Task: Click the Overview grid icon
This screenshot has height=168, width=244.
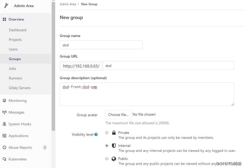Action: tap(4, 19)
